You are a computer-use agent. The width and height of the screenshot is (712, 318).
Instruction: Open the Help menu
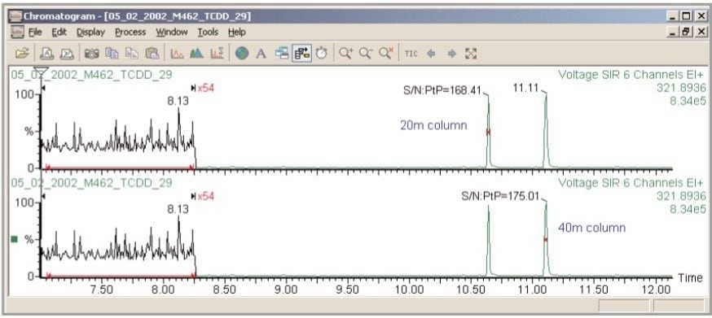click(236, 33)
